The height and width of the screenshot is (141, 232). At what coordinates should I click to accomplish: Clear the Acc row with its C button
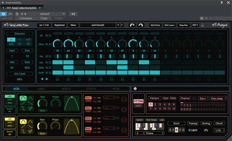[x=50, y=62]
